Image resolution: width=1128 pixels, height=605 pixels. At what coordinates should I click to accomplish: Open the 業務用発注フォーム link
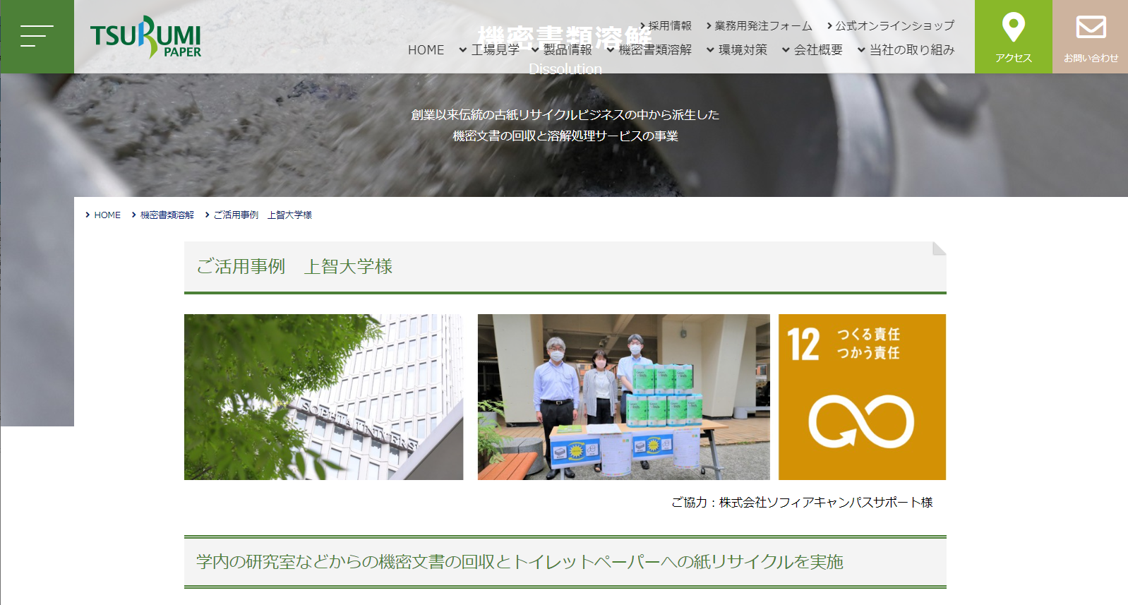click(x=759, y=25)
